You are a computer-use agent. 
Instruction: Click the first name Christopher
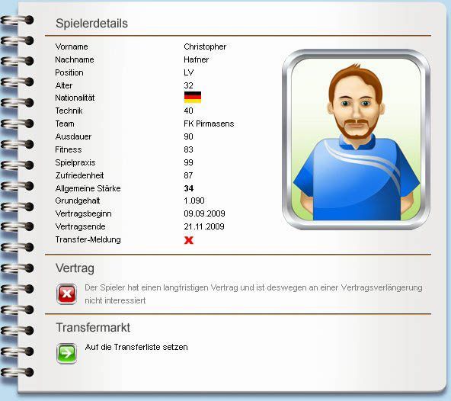click(x=205, y=47)
